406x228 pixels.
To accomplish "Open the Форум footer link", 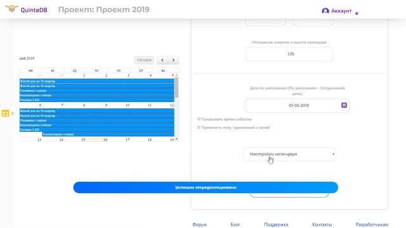I will click(x=199, y=224).
